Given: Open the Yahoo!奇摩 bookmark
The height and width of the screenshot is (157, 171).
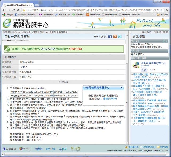Looking at the screenshot, I should [x=46, y=15].
